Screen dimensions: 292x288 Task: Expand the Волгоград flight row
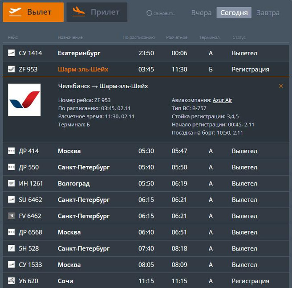point(146,183)
